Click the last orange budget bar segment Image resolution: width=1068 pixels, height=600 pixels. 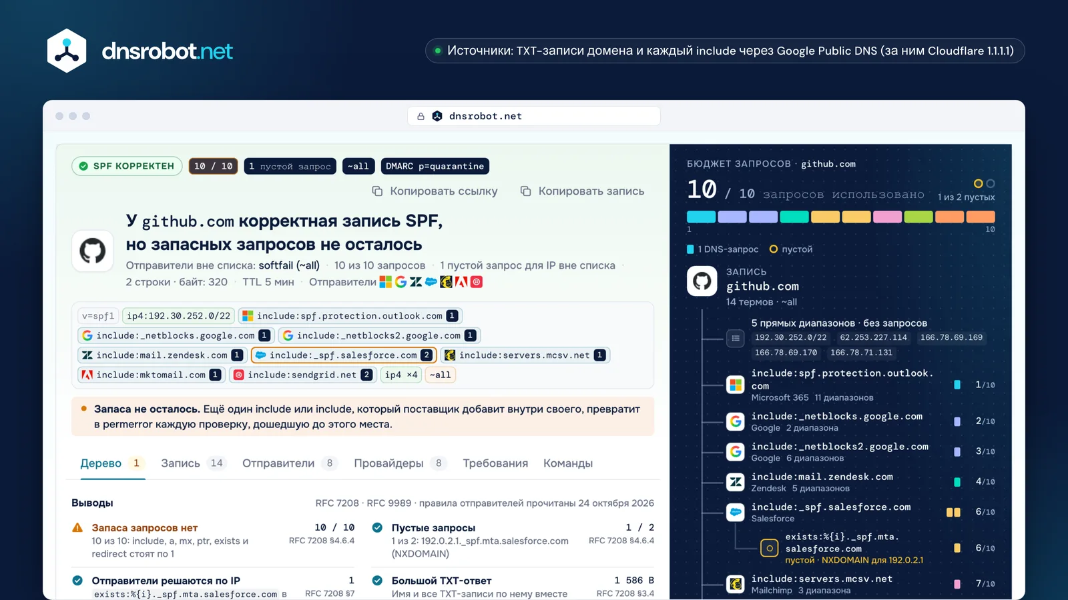(981, 217)
